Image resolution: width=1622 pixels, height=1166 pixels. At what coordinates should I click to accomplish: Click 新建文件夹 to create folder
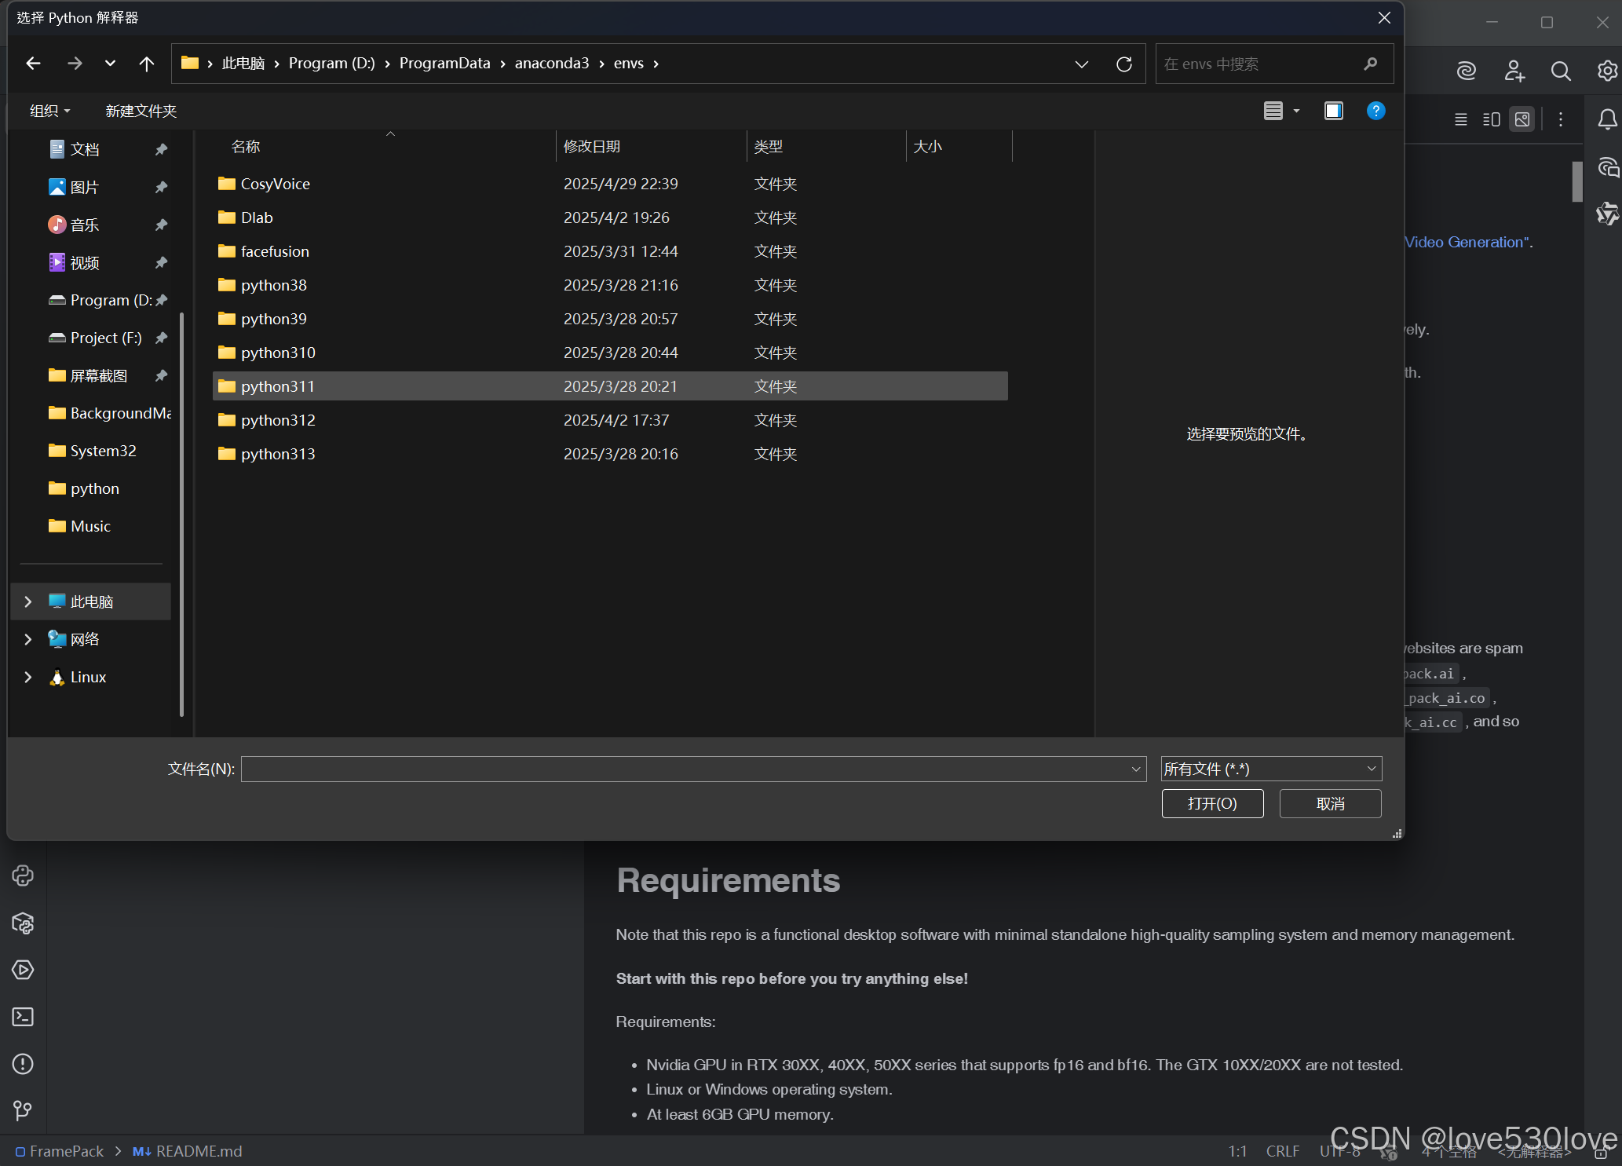141,111
